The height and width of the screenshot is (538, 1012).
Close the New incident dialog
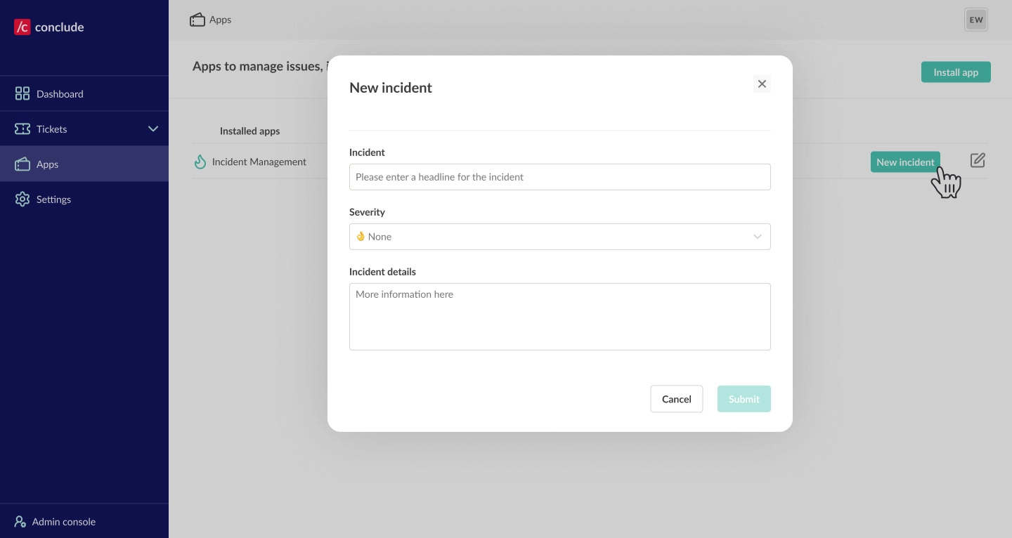(762, 84)
